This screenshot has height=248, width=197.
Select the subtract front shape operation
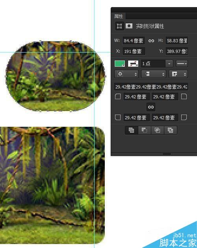point(145,130)
